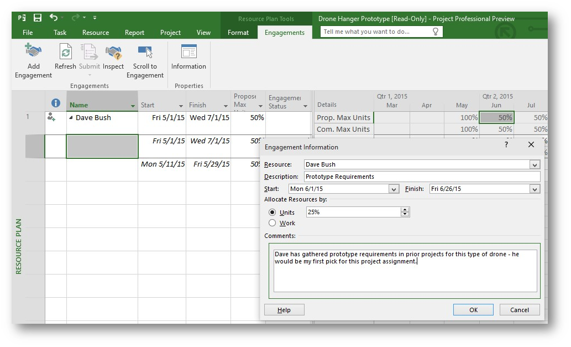
Task: Switch to the Report ribbon tab
Action: point(134,33)
